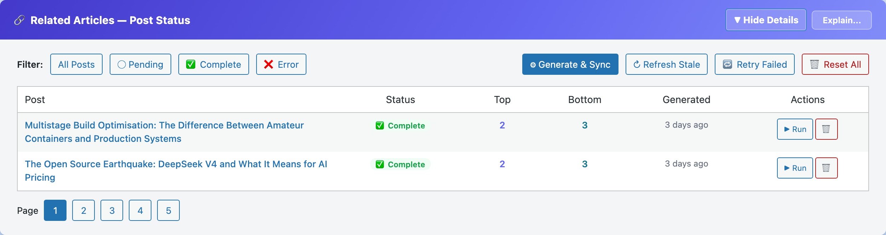Select current page 1 button
Screen dimensions: 886x235
[x=55, y=210]
